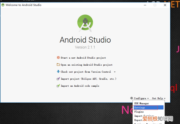Click the gear icon next to Configure
This screenshot has width=180, height=124.
tap(131, 98)
